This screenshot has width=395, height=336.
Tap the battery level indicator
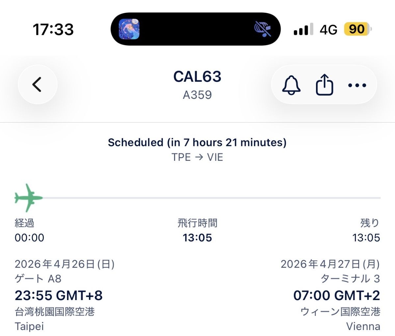tap(357, 29)
